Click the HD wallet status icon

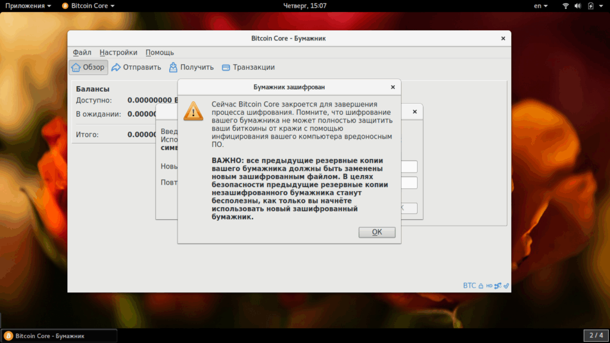click(x=489, y=286)
